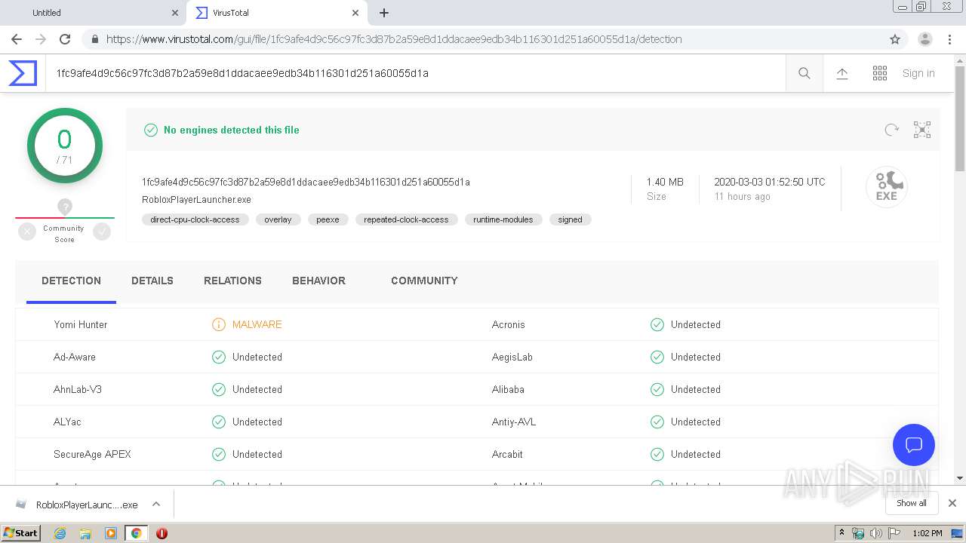This screenshot has width=966, height=543.
Task: Open the RELATIONS tab
Action: [232, 281]
